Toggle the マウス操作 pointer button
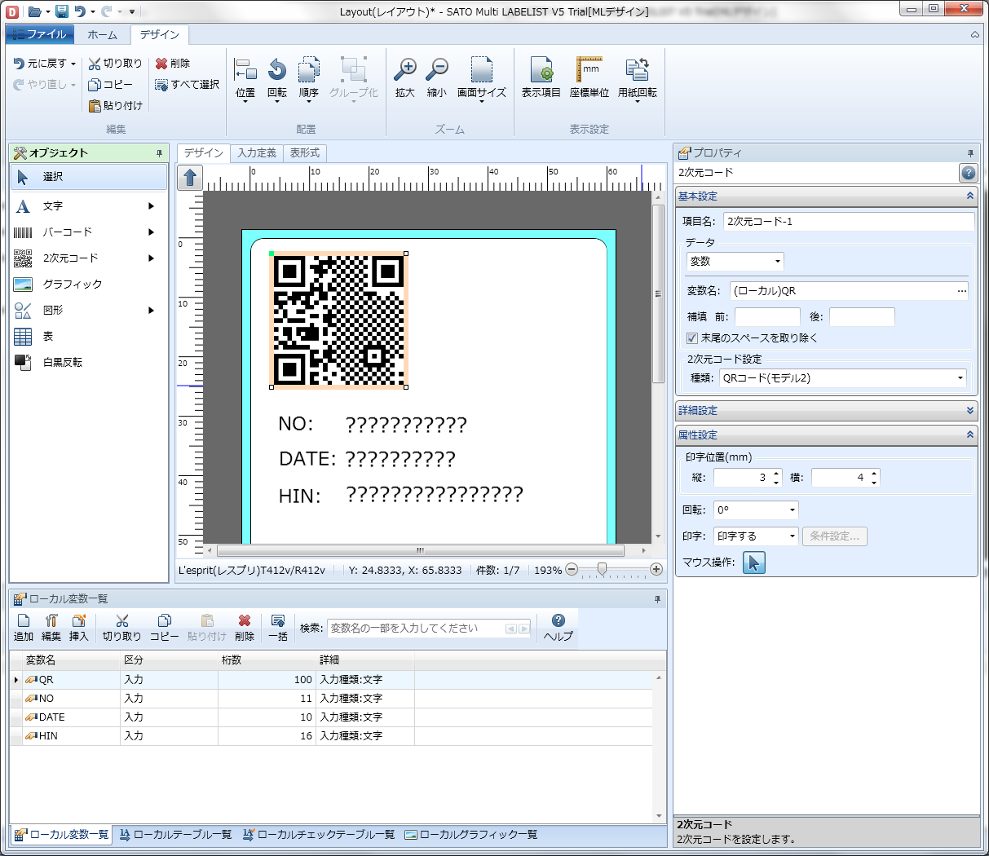 click(754, 563)
